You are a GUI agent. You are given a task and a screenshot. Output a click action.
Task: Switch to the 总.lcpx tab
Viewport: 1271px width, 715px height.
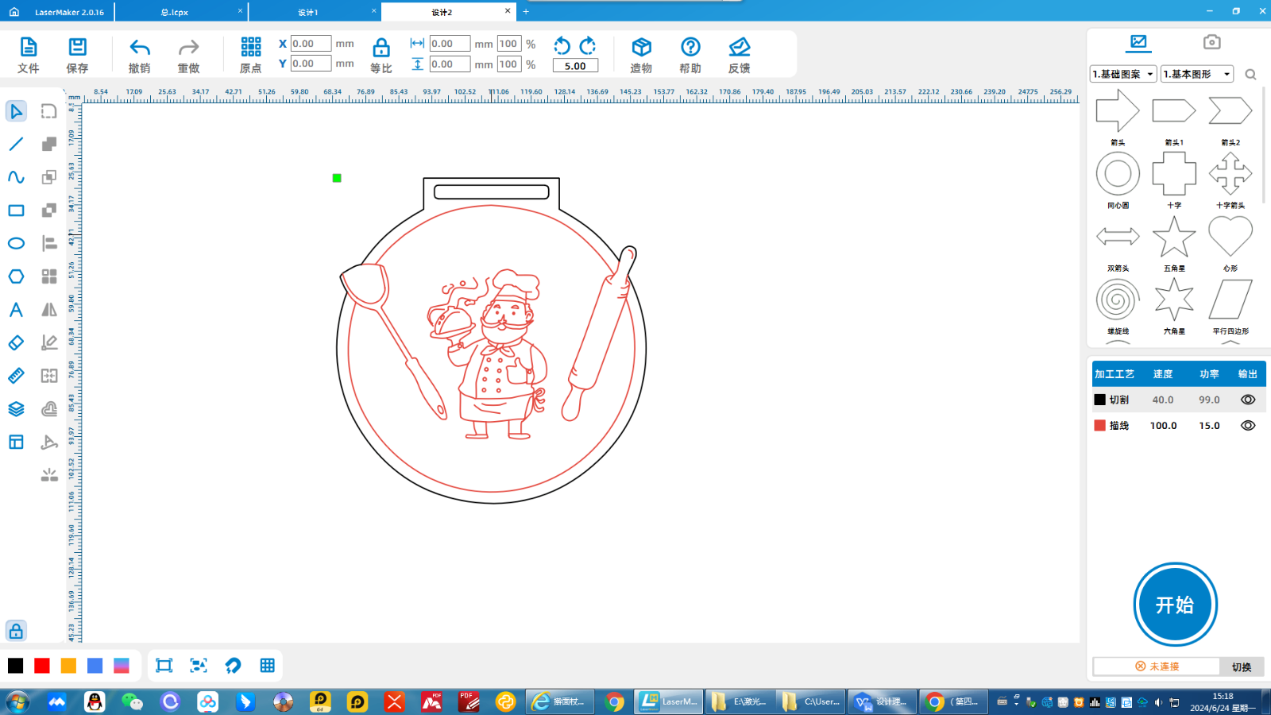175,12
